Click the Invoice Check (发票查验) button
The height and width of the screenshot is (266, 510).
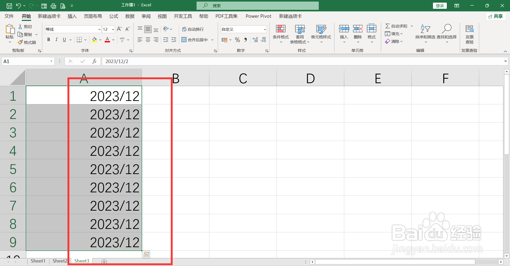tap(469, 34)
